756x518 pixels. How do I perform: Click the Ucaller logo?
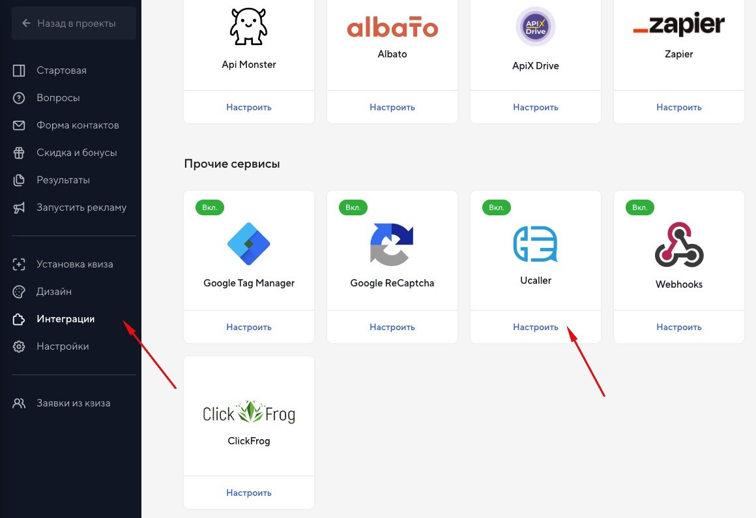pyautogui.click(x=536, y=244)
